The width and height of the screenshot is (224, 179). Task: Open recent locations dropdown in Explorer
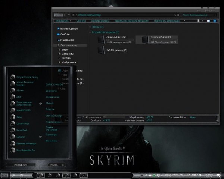point(65,15)
